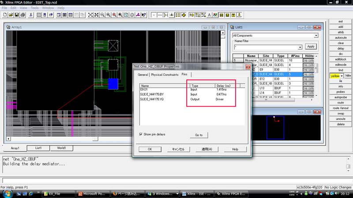Image resolution: width=353 pixels, height=198 pixels.
Task: Click the context Help arrow-question icon
Action: coord(144,15)
